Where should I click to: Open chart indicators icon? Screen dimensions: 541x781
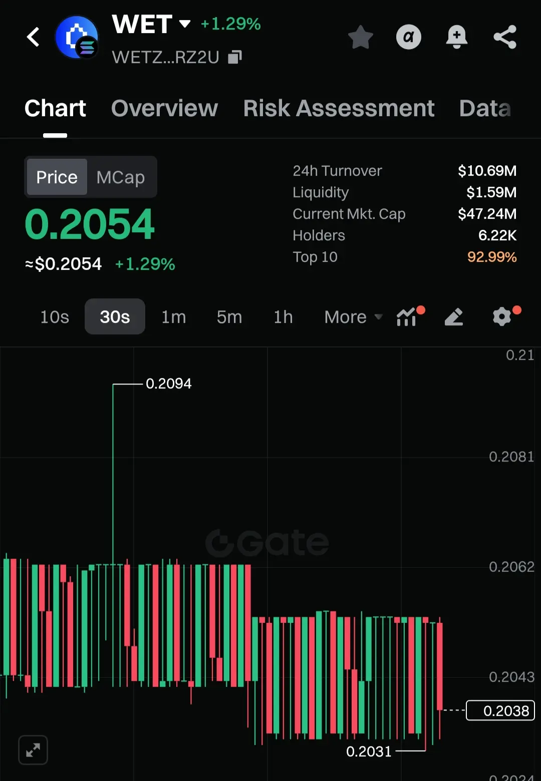[408, 317]
